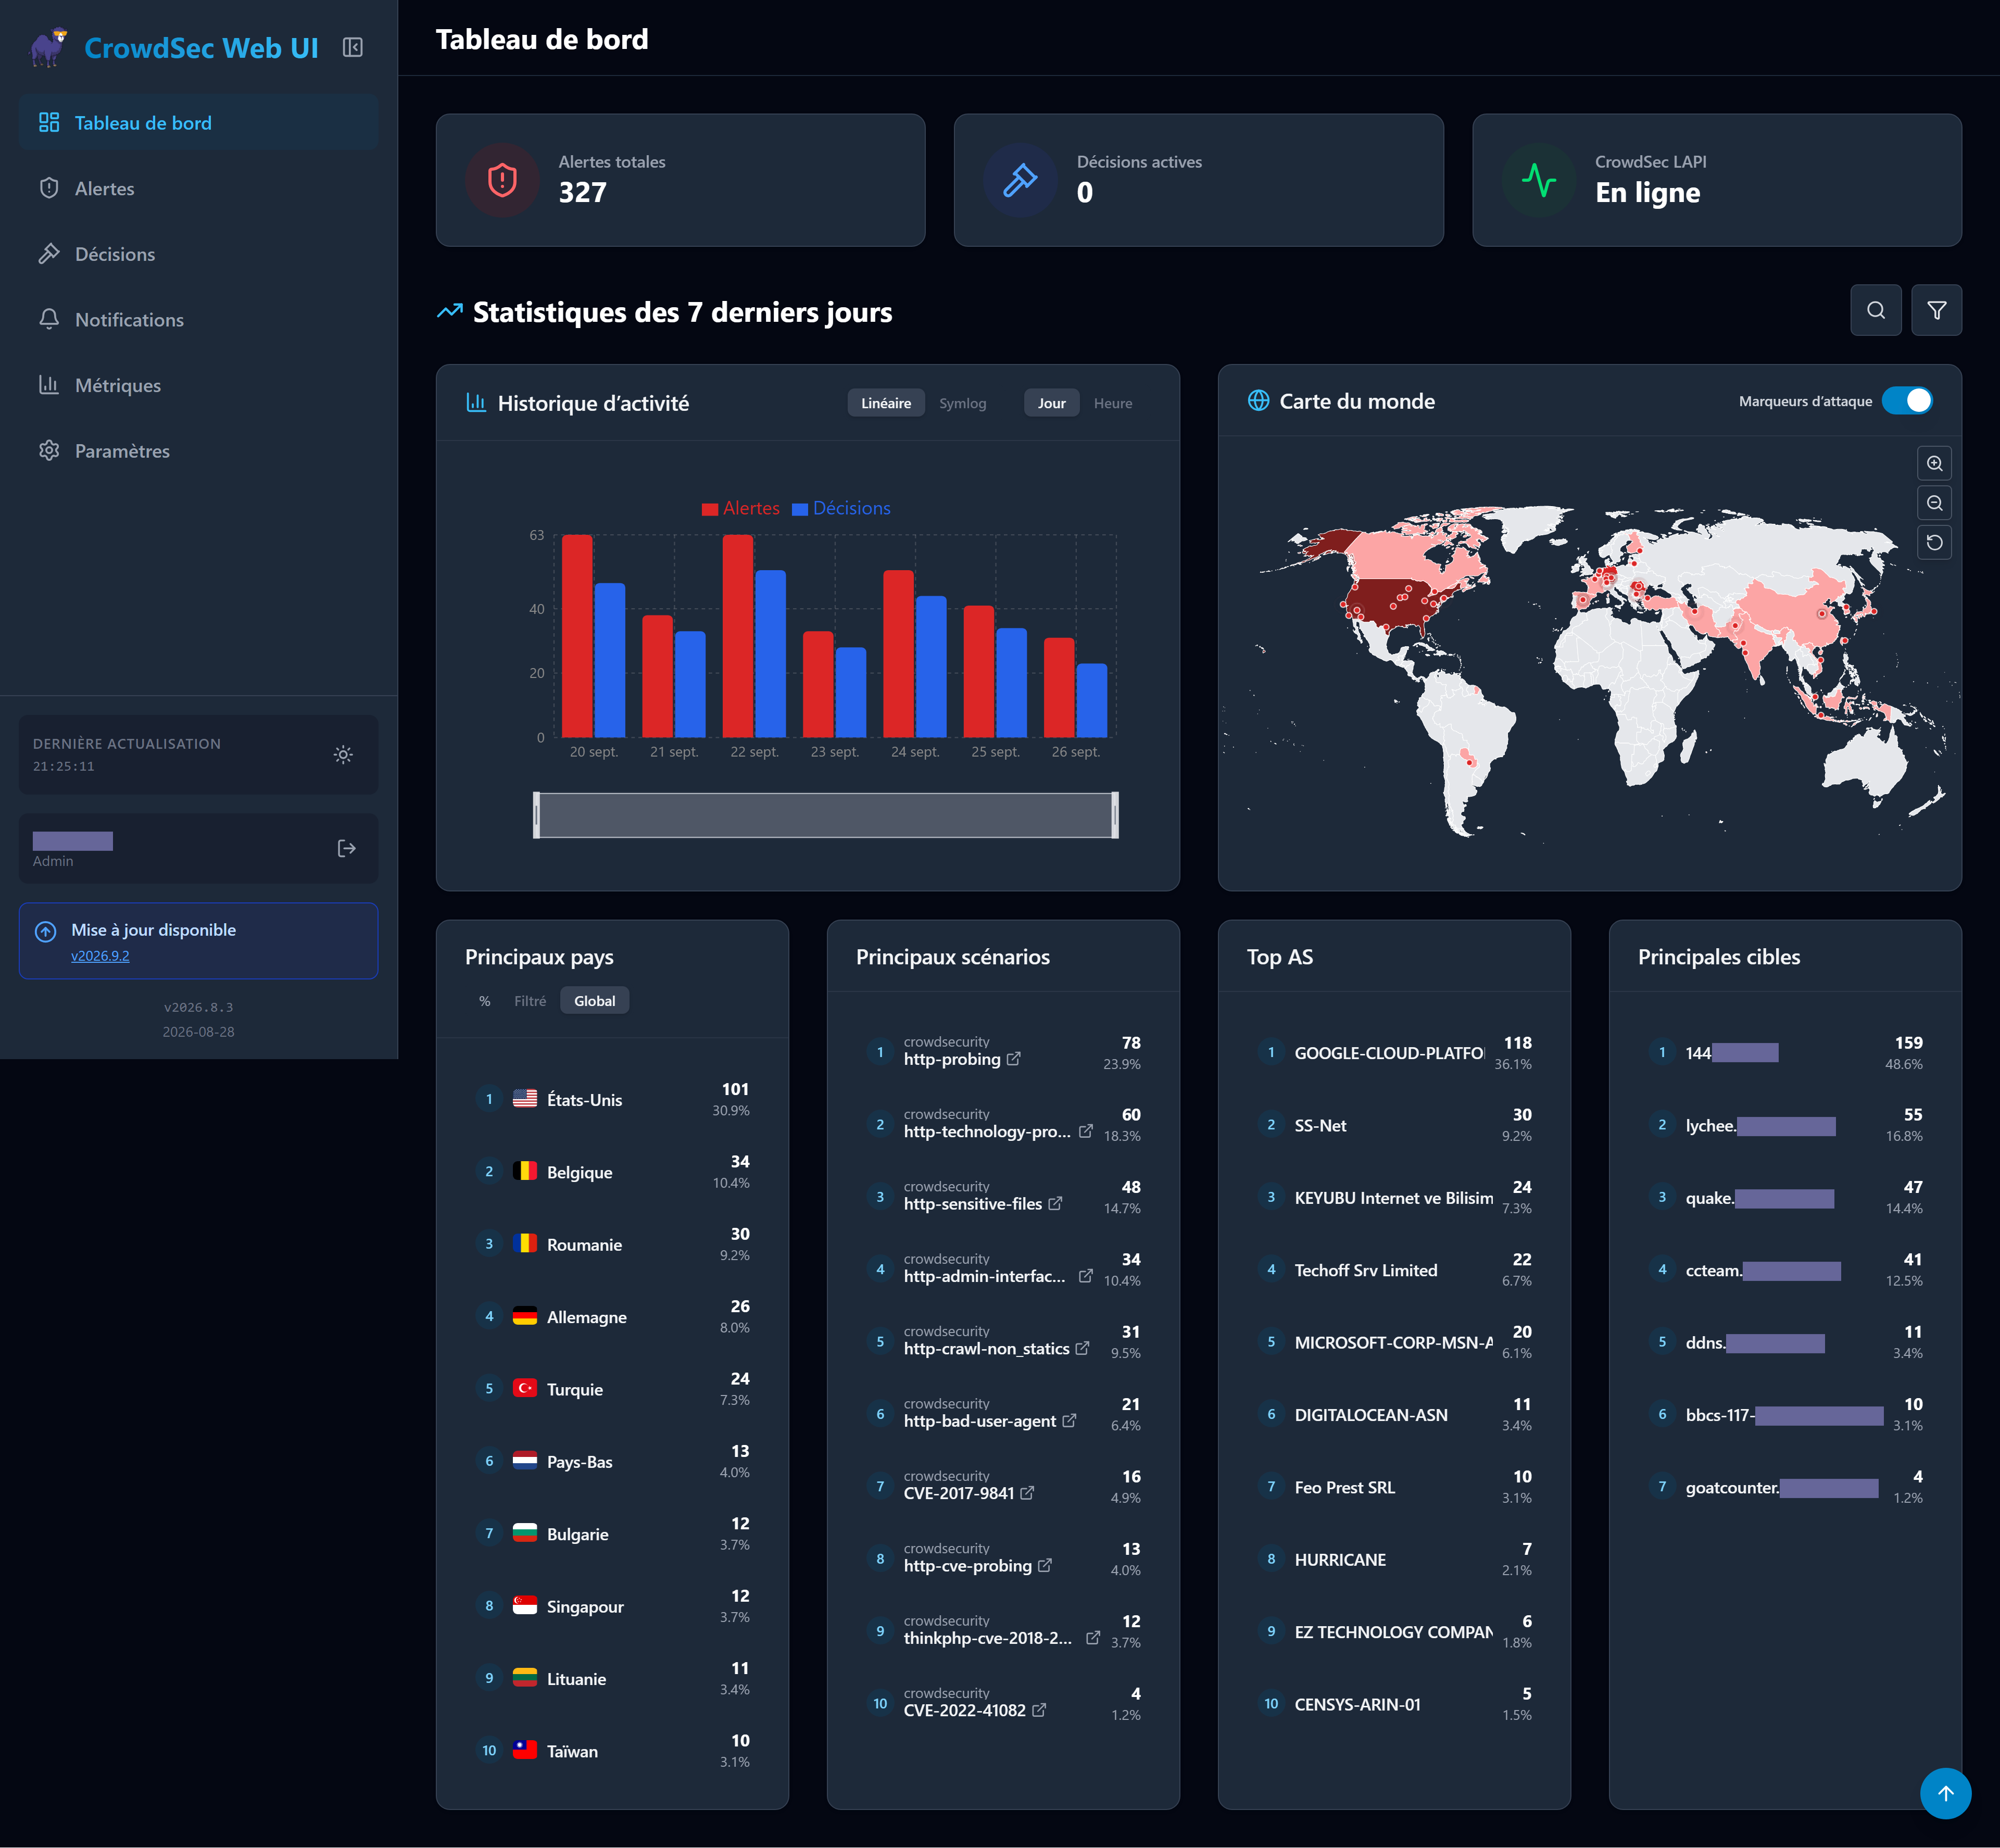Select the lychee. target row
Viewport: 2000px width, 1848px height.
[1785, 1124]
